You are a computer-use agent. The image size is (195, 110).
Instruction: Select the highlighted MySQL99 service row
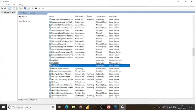click(x=89, y=66)
